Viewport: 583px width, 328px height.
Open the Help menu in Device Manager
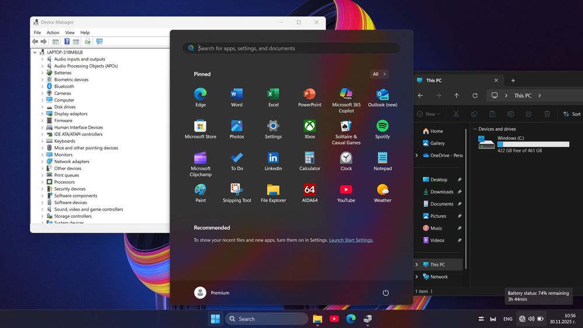click(85, 33)
